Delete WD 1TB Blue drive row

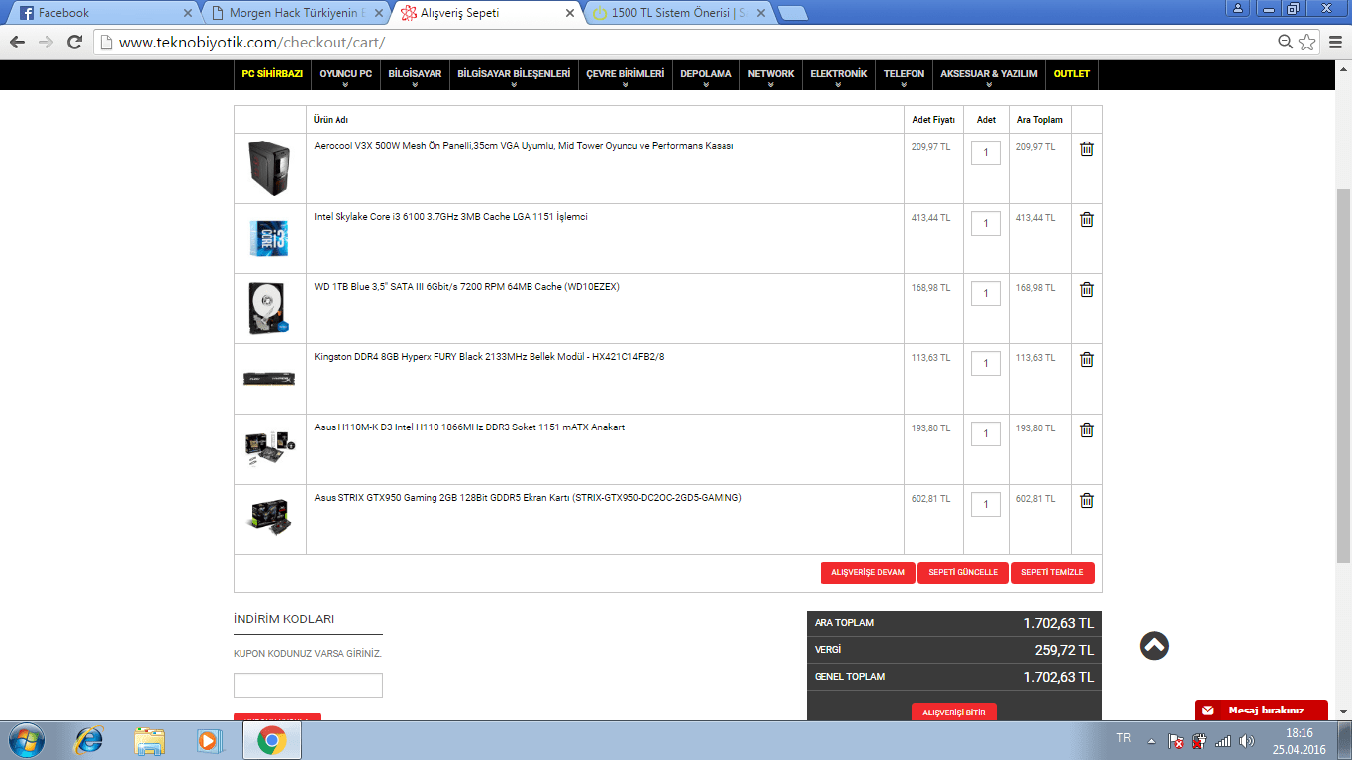tap(1086, 289)
